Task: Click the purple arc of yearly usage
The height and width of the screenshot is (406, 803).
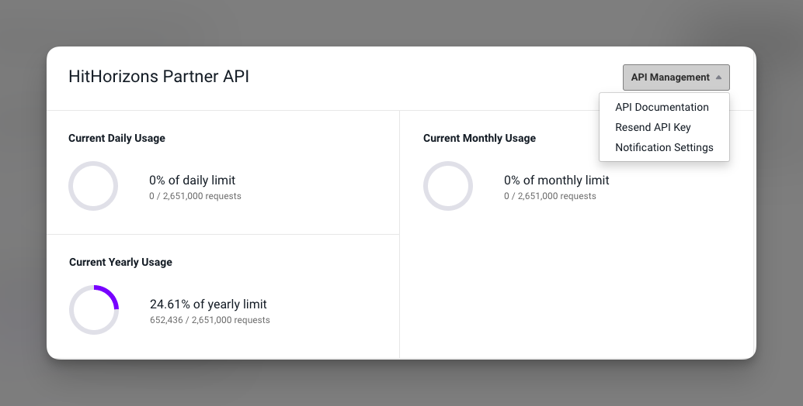Action: (110, 294)
